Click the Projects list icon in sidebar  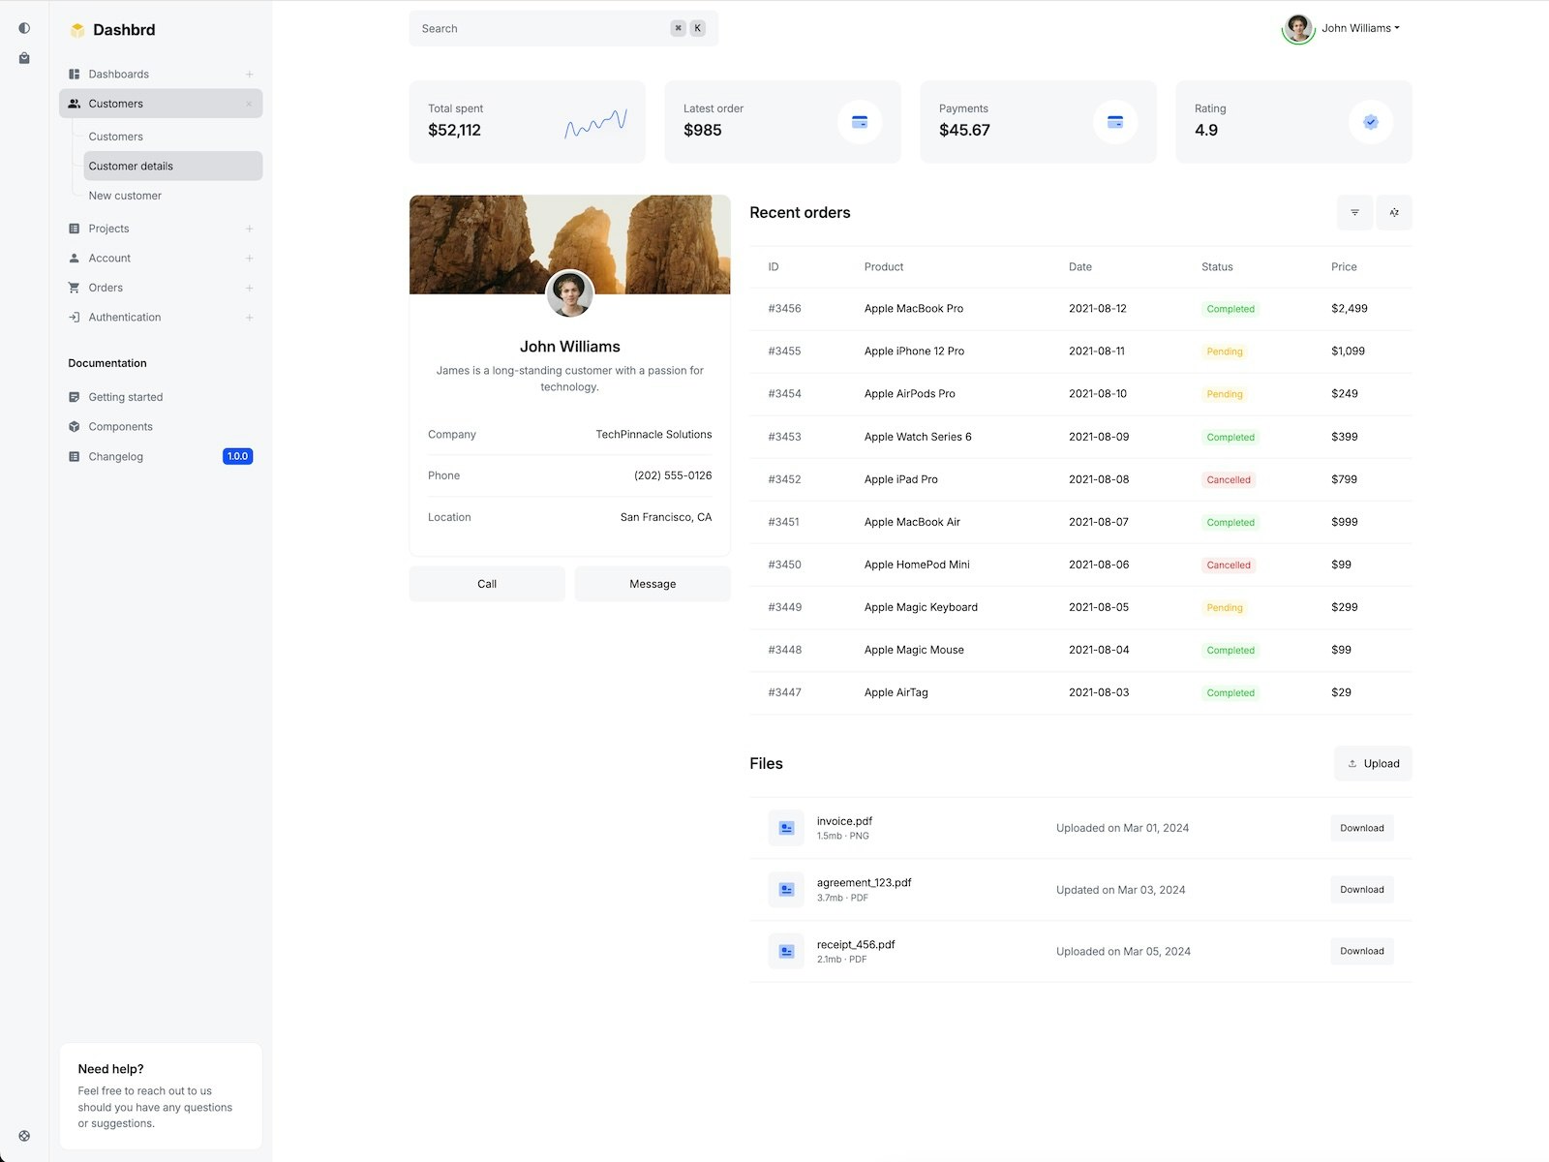pos(75,229)
